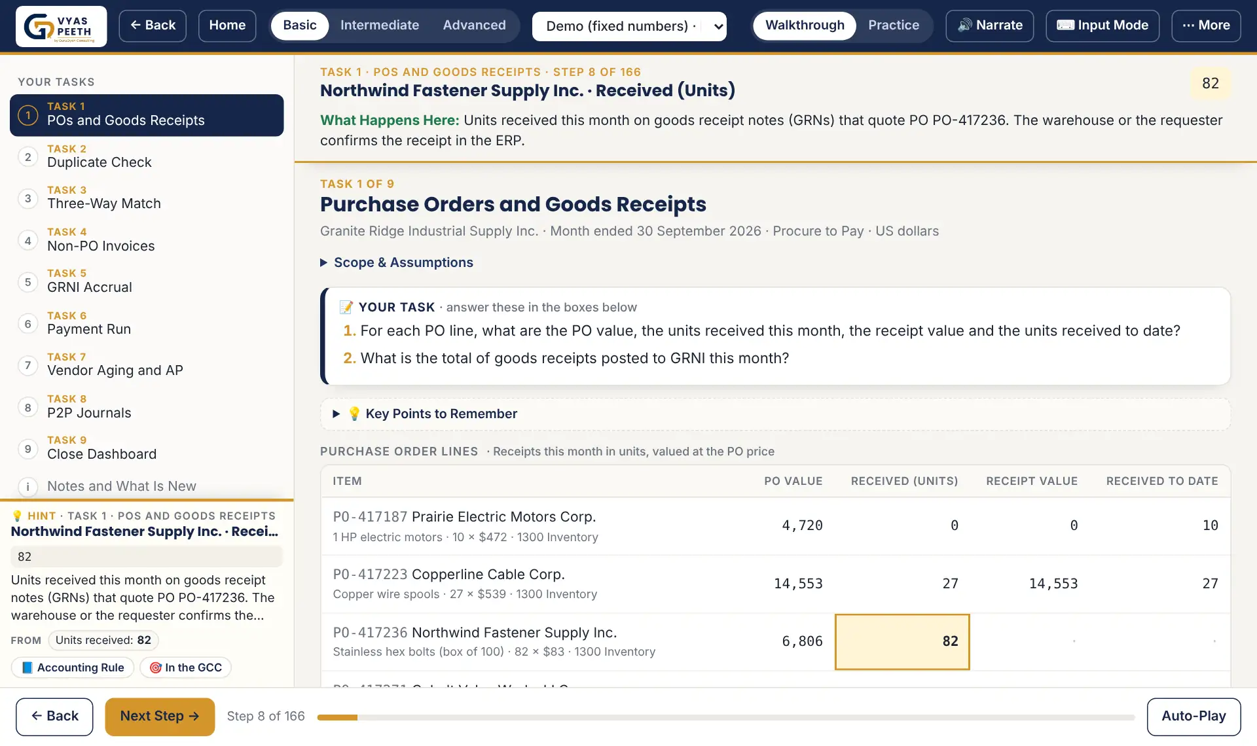1257x746 pixels.
Task: Click the Task 1 numbered circle icon
Action: (x=27, y=115)
